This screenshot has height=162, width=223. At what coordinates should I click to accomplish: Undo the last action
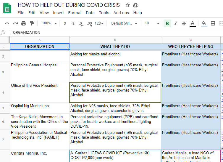[x=7, y=23]
